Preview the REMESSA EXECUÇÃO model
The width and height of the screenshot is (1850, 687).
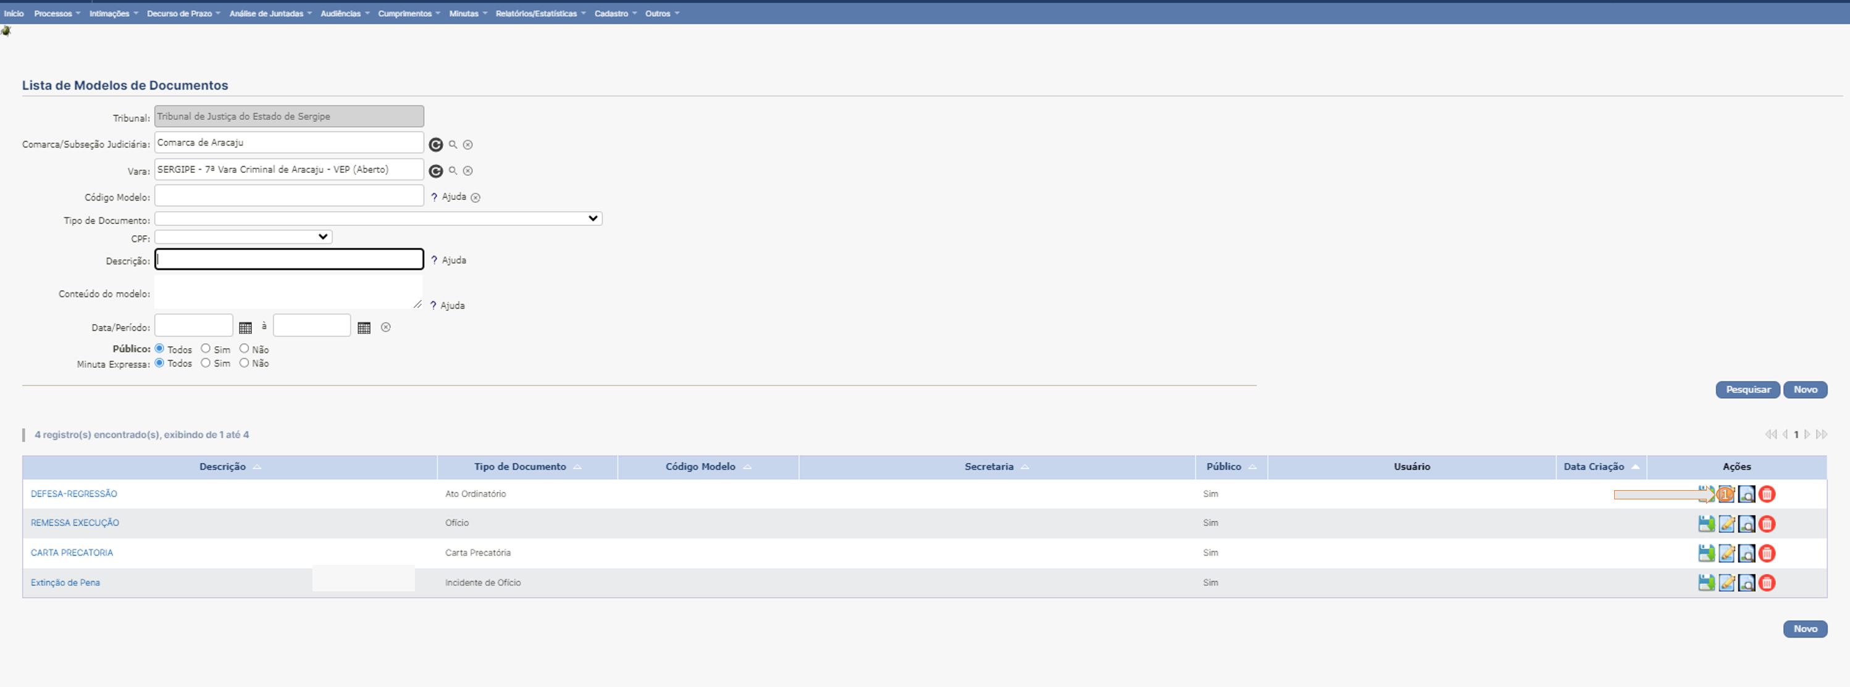tap(1747, 524)
